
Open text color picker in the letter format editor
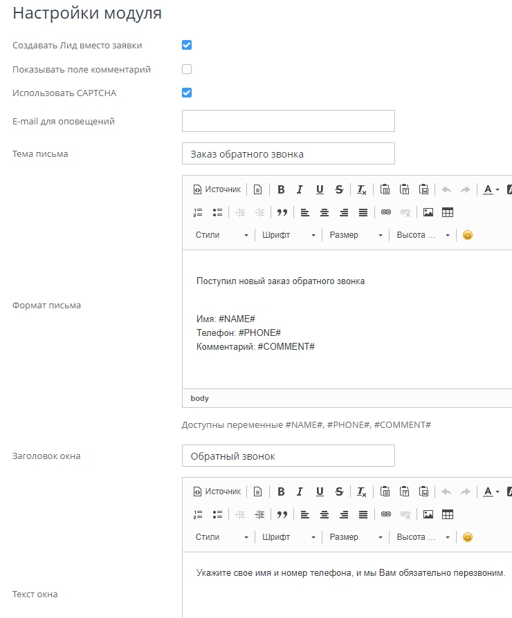coord(491,189)
